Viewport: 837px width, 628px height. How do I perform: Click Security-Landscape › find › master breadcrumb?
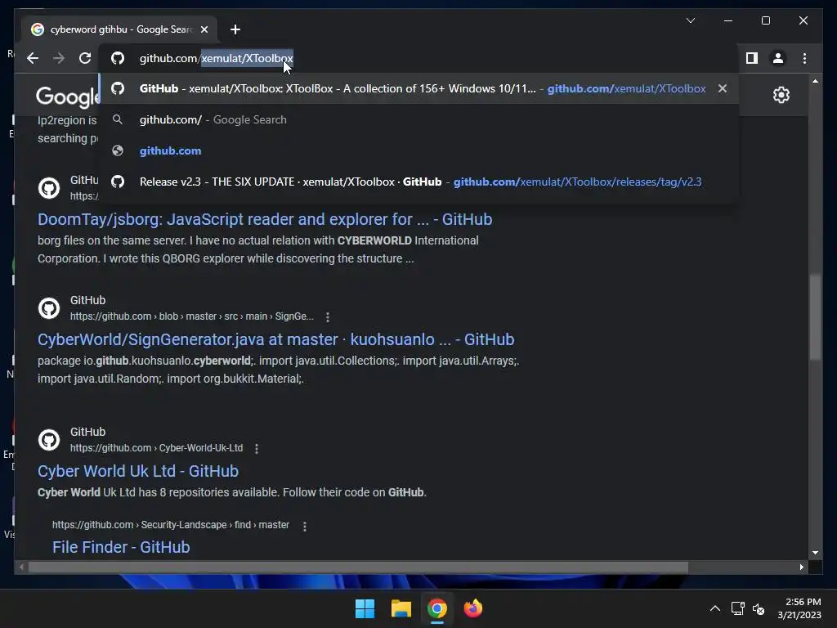(x=171, y=525)
